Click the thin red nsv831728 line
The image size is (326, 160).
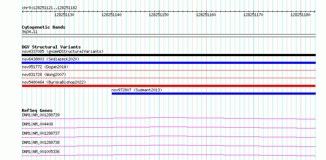168,78
